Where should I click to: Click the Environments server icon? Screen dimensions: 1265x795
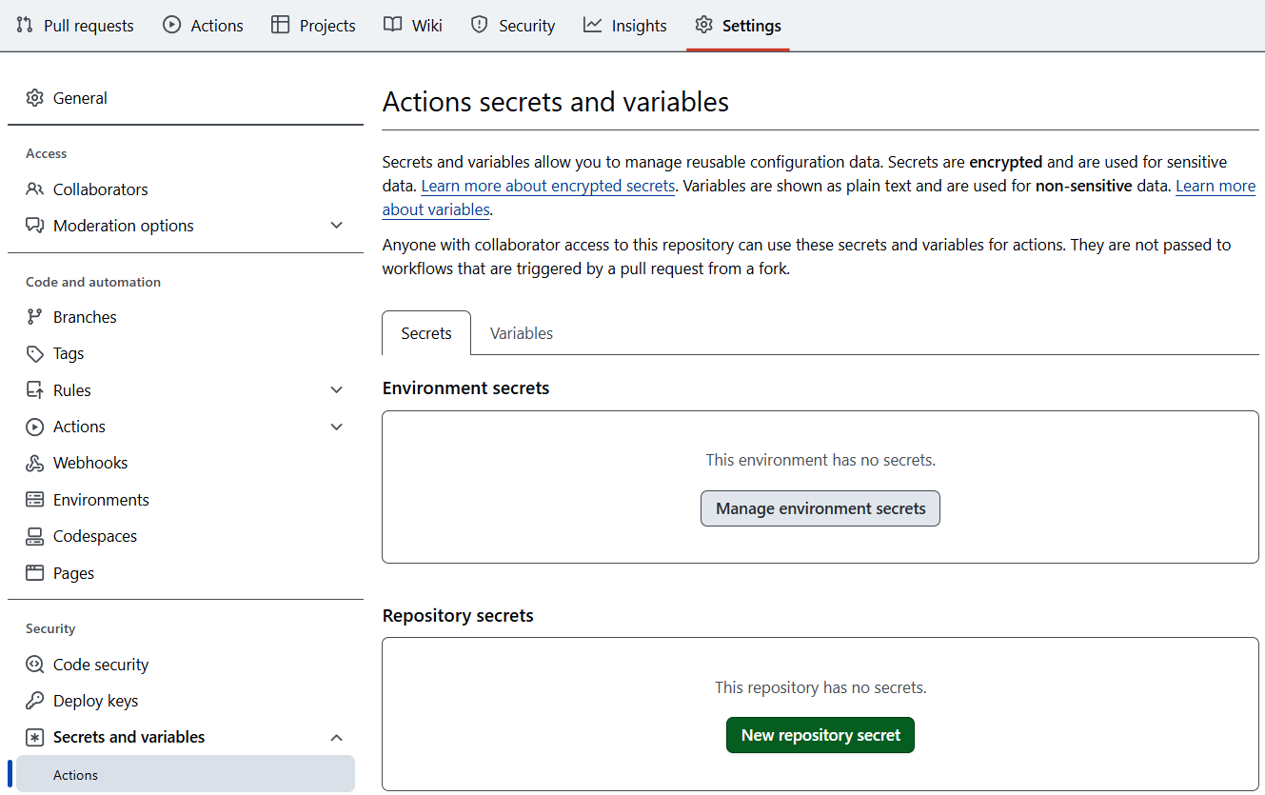[35, 500]
